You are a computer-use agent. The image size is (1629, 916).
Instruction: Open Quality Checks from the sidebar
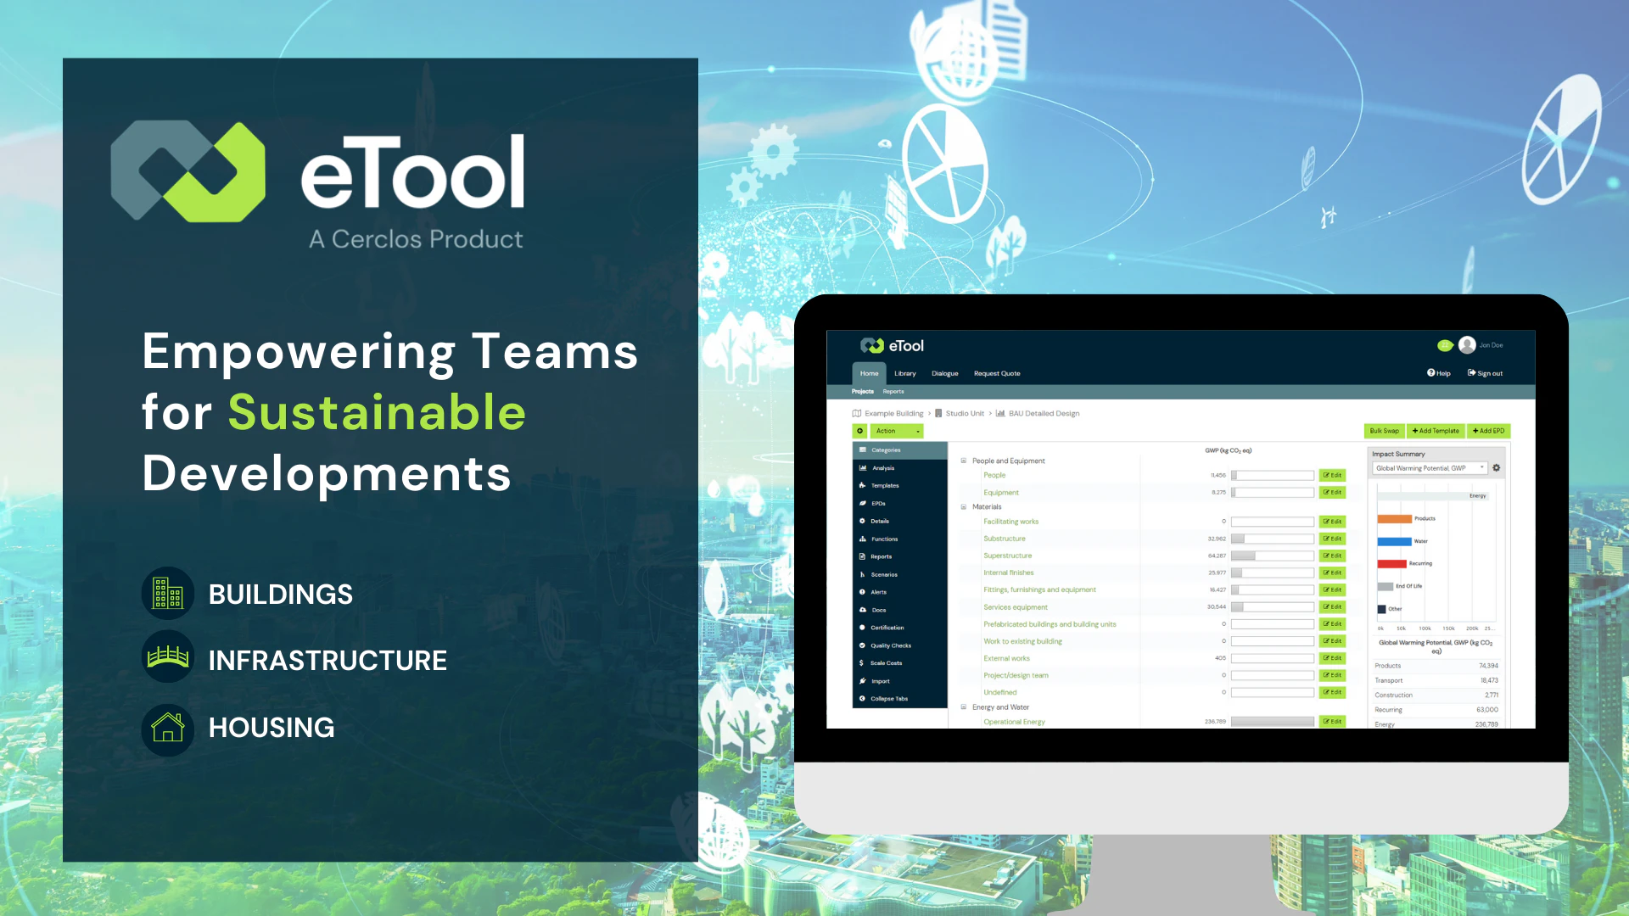(862, 645)
